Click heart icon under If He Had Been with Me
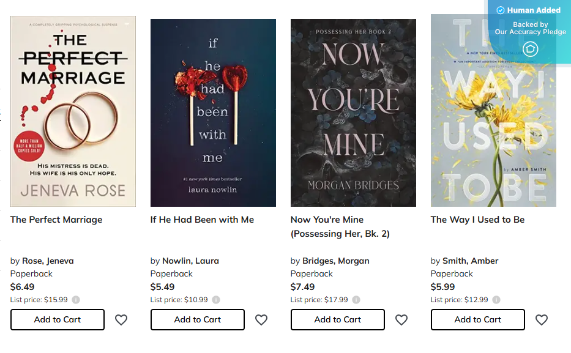The height and width of the screenshot is (353, 571). (261, 319)
